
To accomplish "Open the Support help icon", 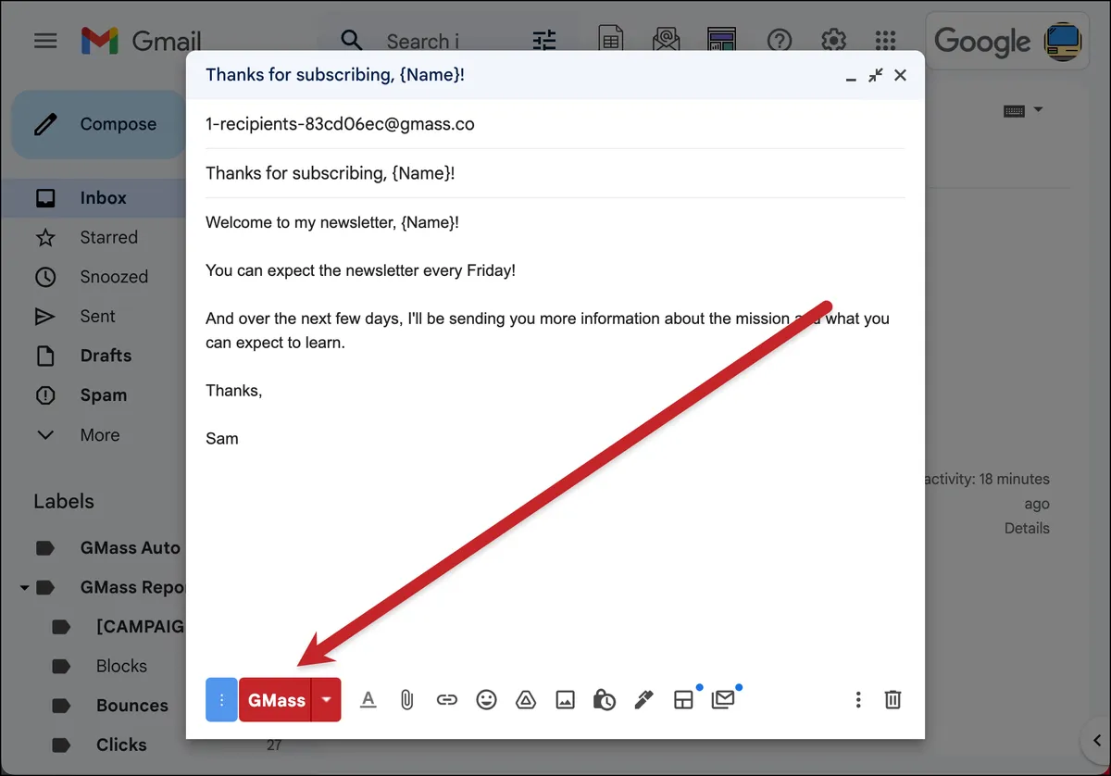I will (780, 41).
